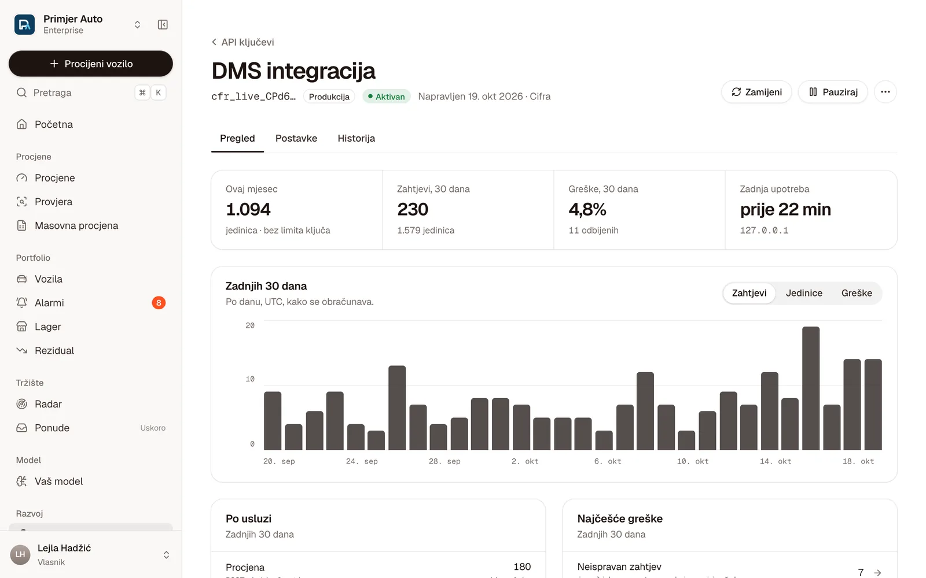Image resolution: width=926 pixels, height=578 pixels.
Task: Open Vaš model using its brain icon
Action: (x=22, y=481)
